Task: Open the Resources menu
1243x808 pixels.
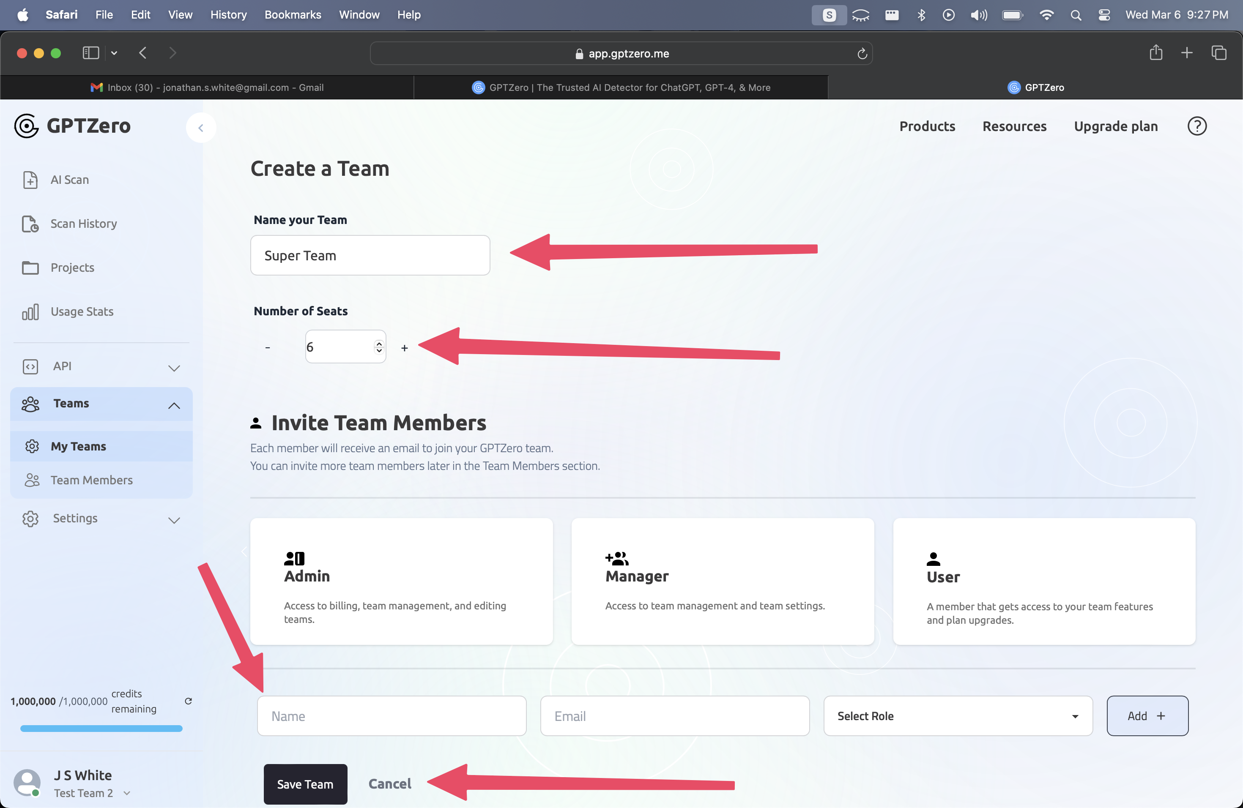Action: 1014,126
